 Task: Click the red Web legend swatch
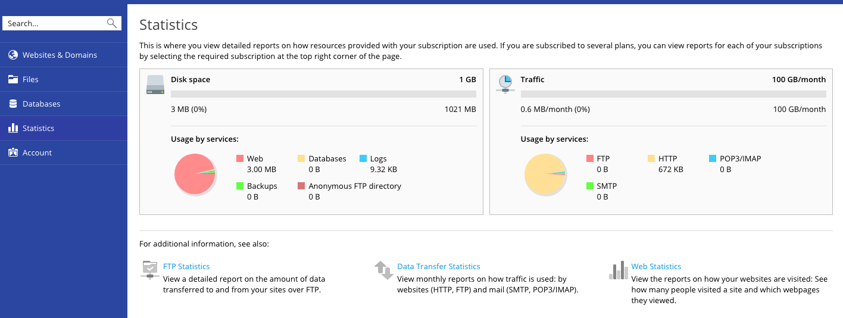pyautogui.click(x=240, y=158)
